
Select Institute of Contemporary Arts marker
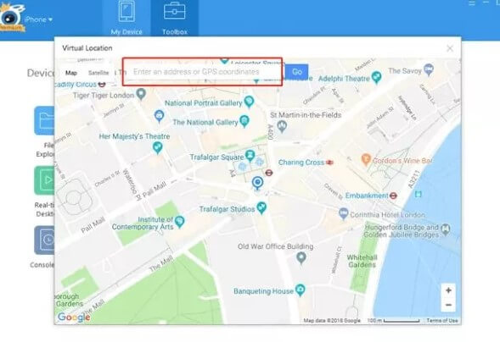tap(180, 222)
